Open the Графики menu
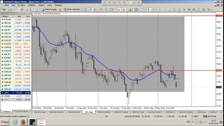 (x=32, y=5)
